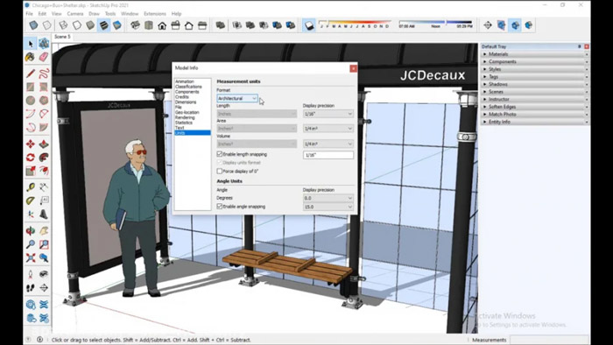The height and width of the screenshot is (345, 613).
Task: Adjust the time of day shadow slider
Action: 436,22
